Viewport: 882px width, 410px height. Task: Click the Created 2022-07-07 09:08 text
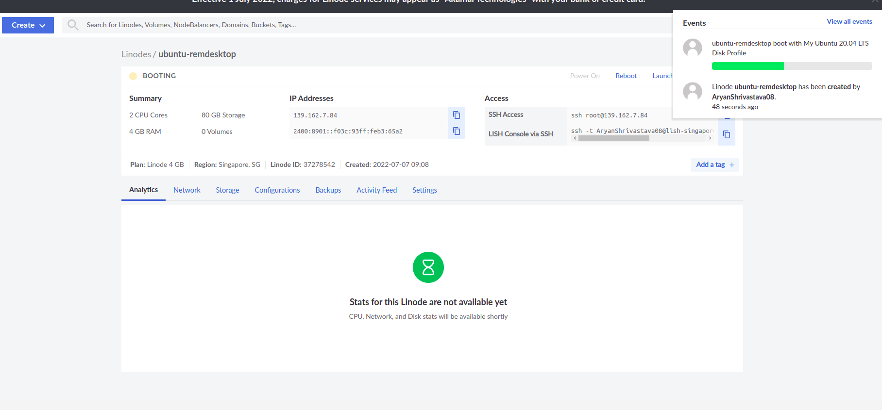coord(387,164)
